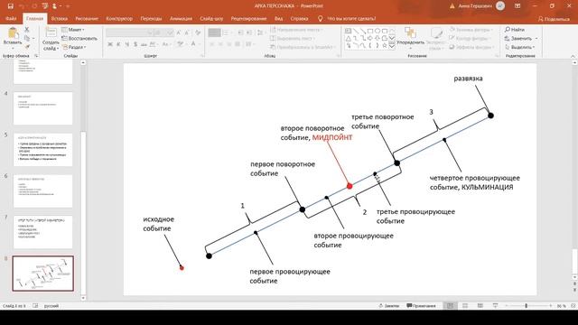
Task: Click into the Tell Me search field
Action: point(351,18)
